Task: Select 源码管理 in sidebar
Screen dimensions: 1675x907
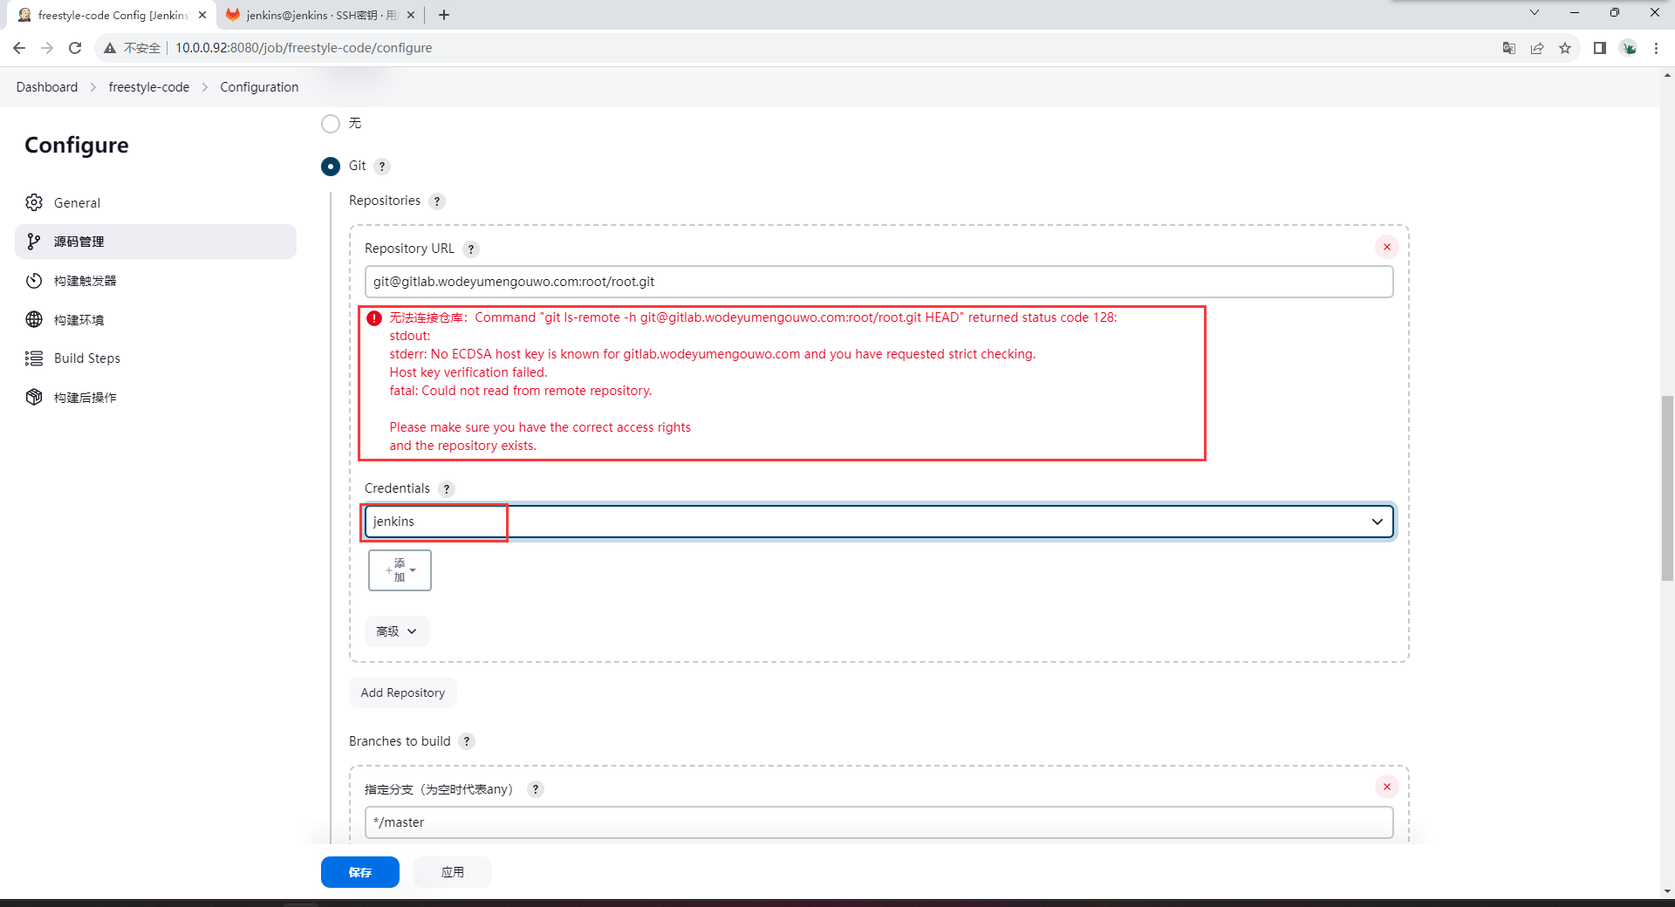Action: [155, 242]
